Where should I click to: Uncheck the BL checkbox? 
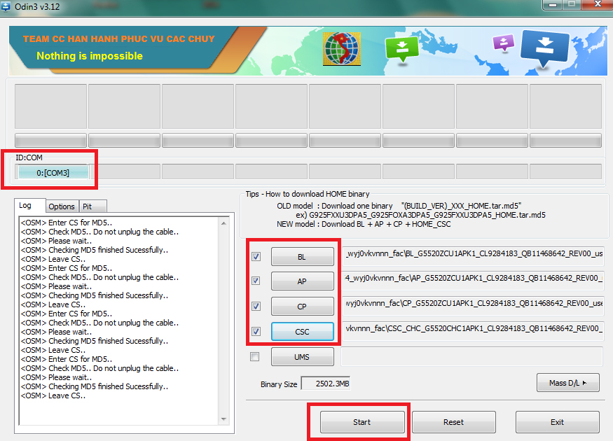[256, 257]
